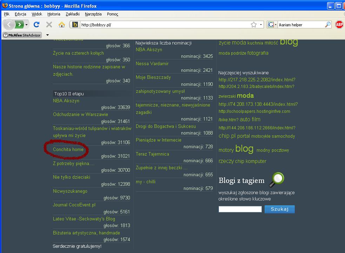This screenshot has height=253, width=345.
Task: Go to the Home page icon
Action: [62, 25]
